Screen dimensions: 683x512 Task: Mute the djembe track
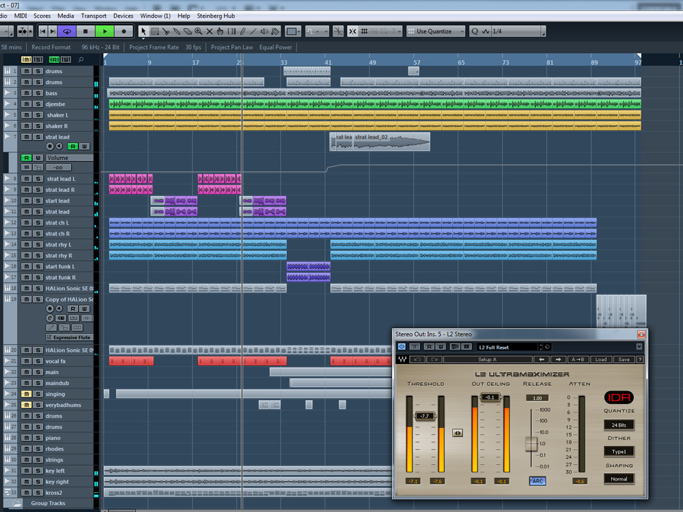[x=26, y=104]
